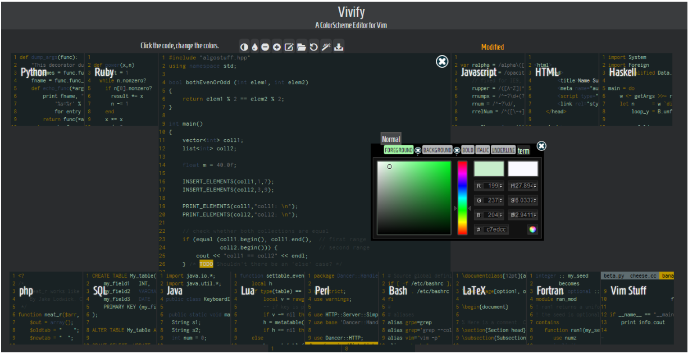Click inside the green saturation-brightness field
688x354 pixels.
click(x=414, y=198)
